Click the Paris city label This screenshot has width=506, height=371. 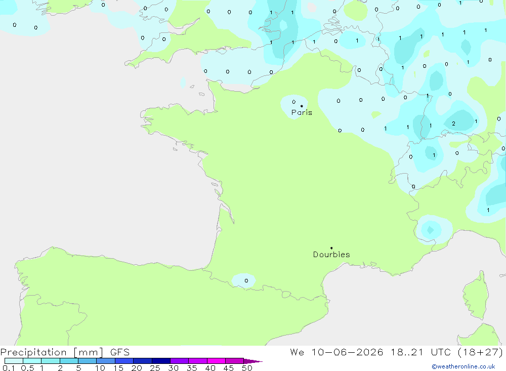click(302, 112)
